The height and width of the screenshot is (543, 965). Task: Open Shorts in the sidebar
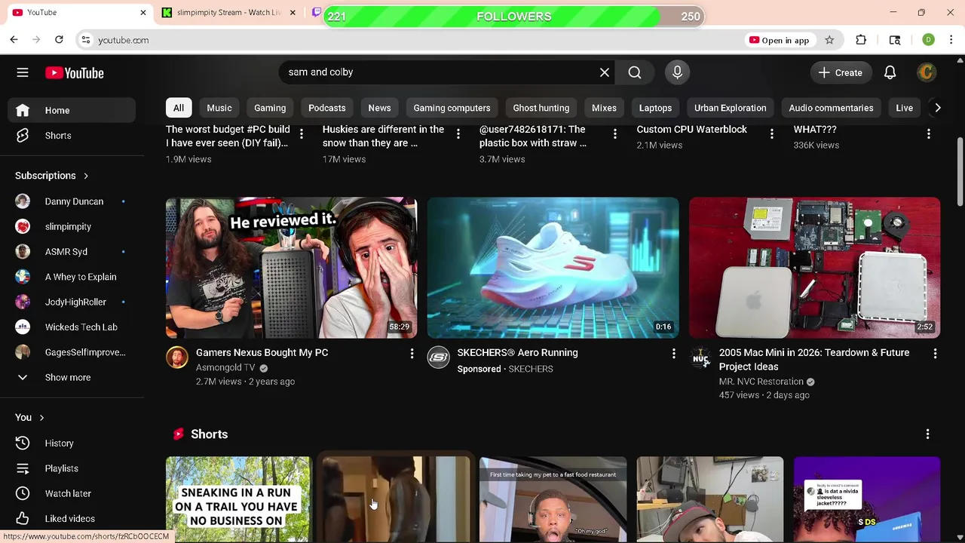pos(72,136)
